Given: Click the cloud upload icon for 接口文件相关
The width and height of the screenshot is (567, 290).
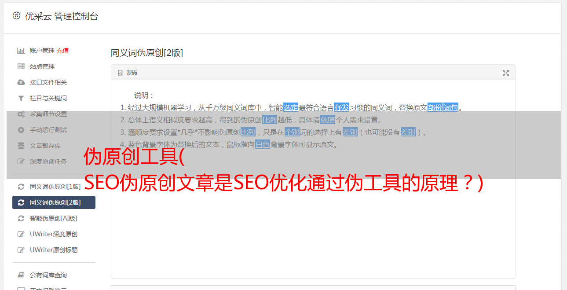Looking at the screenshot, I should click(21, 82).
